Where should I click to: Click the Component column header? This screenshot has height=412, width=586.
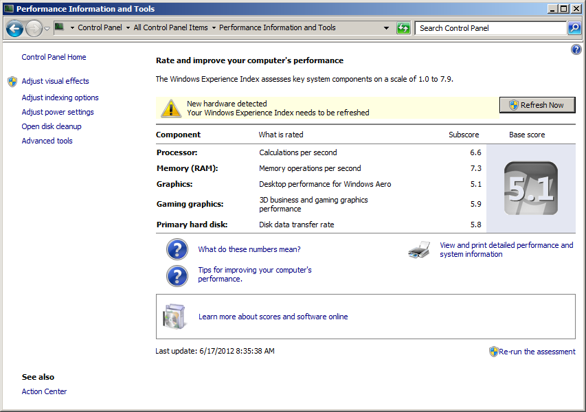(178, 135)
